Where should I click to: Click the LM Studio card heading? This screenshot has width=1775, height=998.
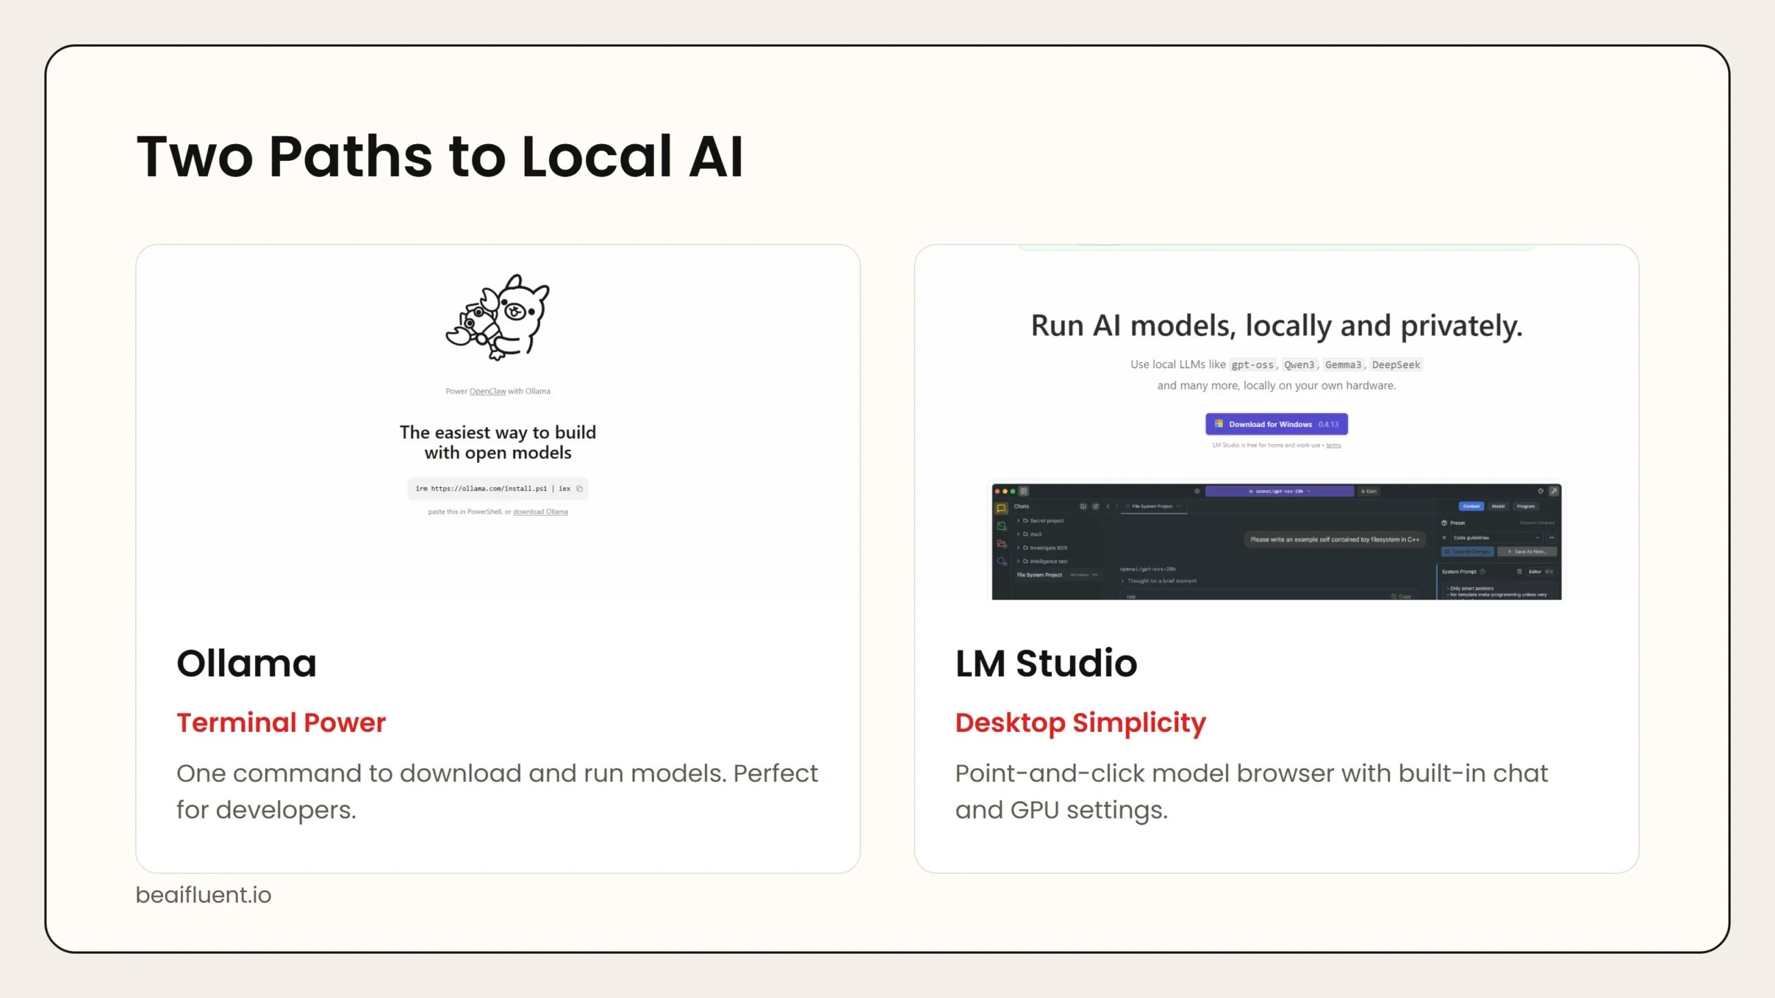point(1046,663)
